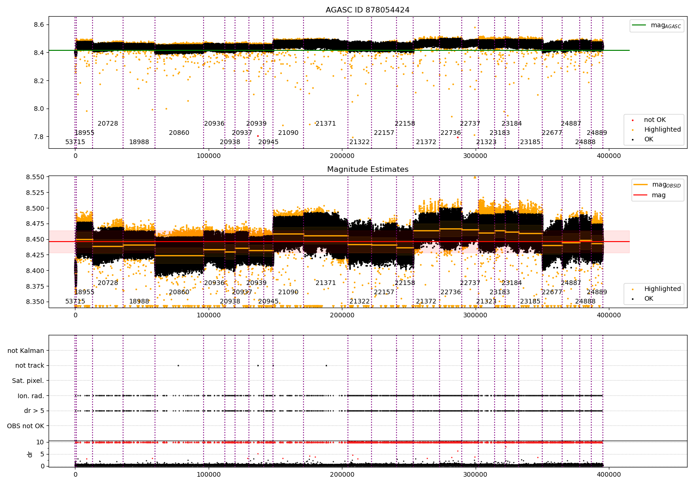Click 24889 in the Magnitude Estimates plot
Screen dimensions: 694x485
coord(597,292)
